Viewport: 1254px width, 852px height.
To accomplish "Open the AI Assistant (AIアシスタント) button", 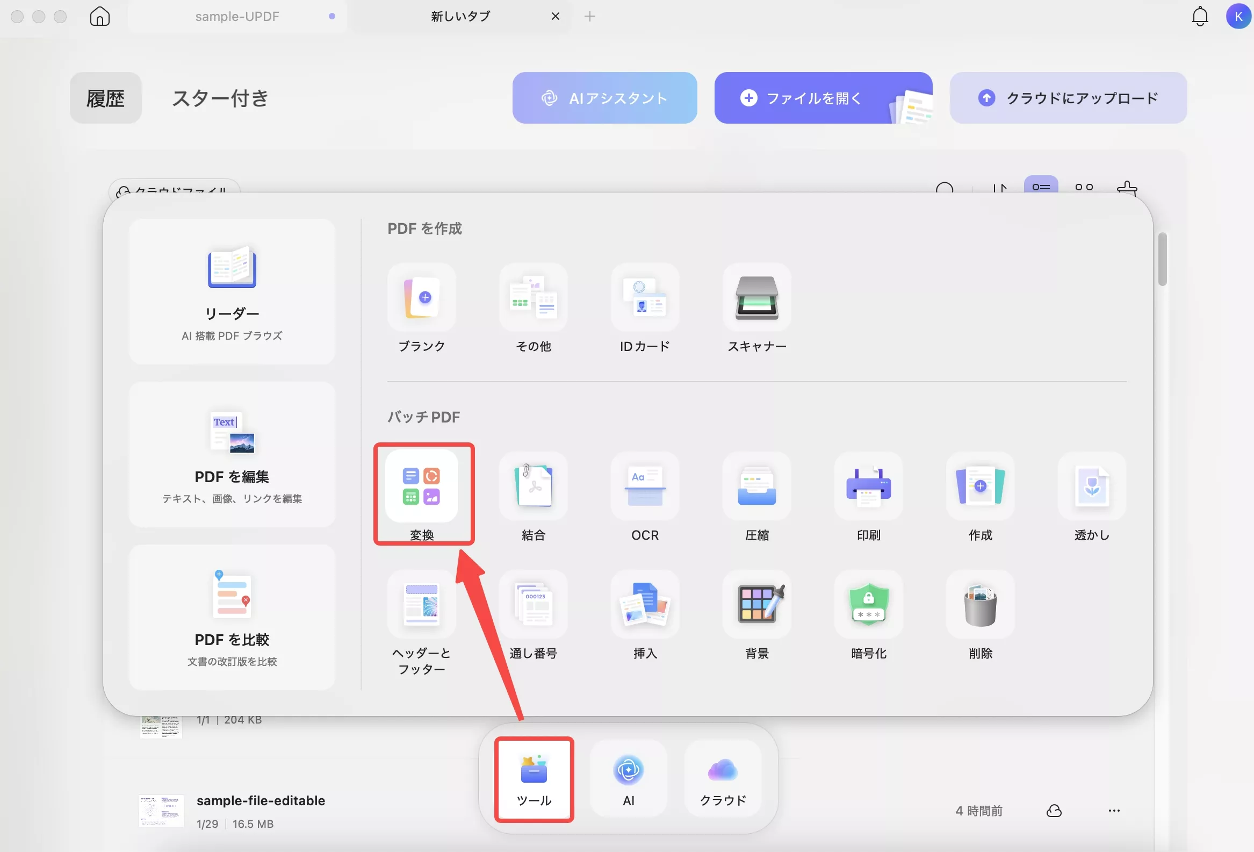I will point(604,98).
